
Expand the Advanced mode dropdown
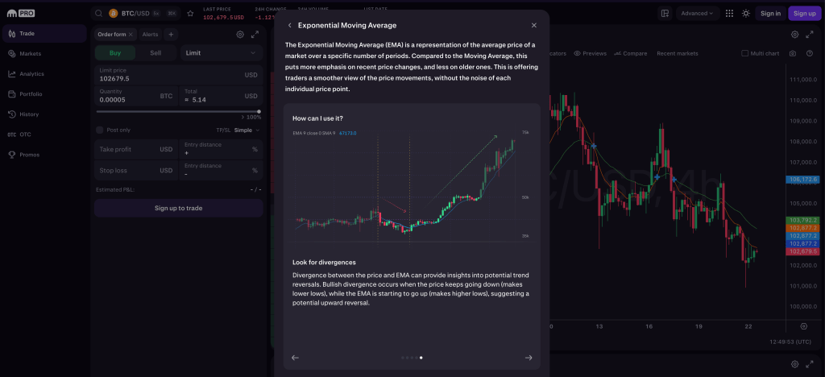coord(698,13)
